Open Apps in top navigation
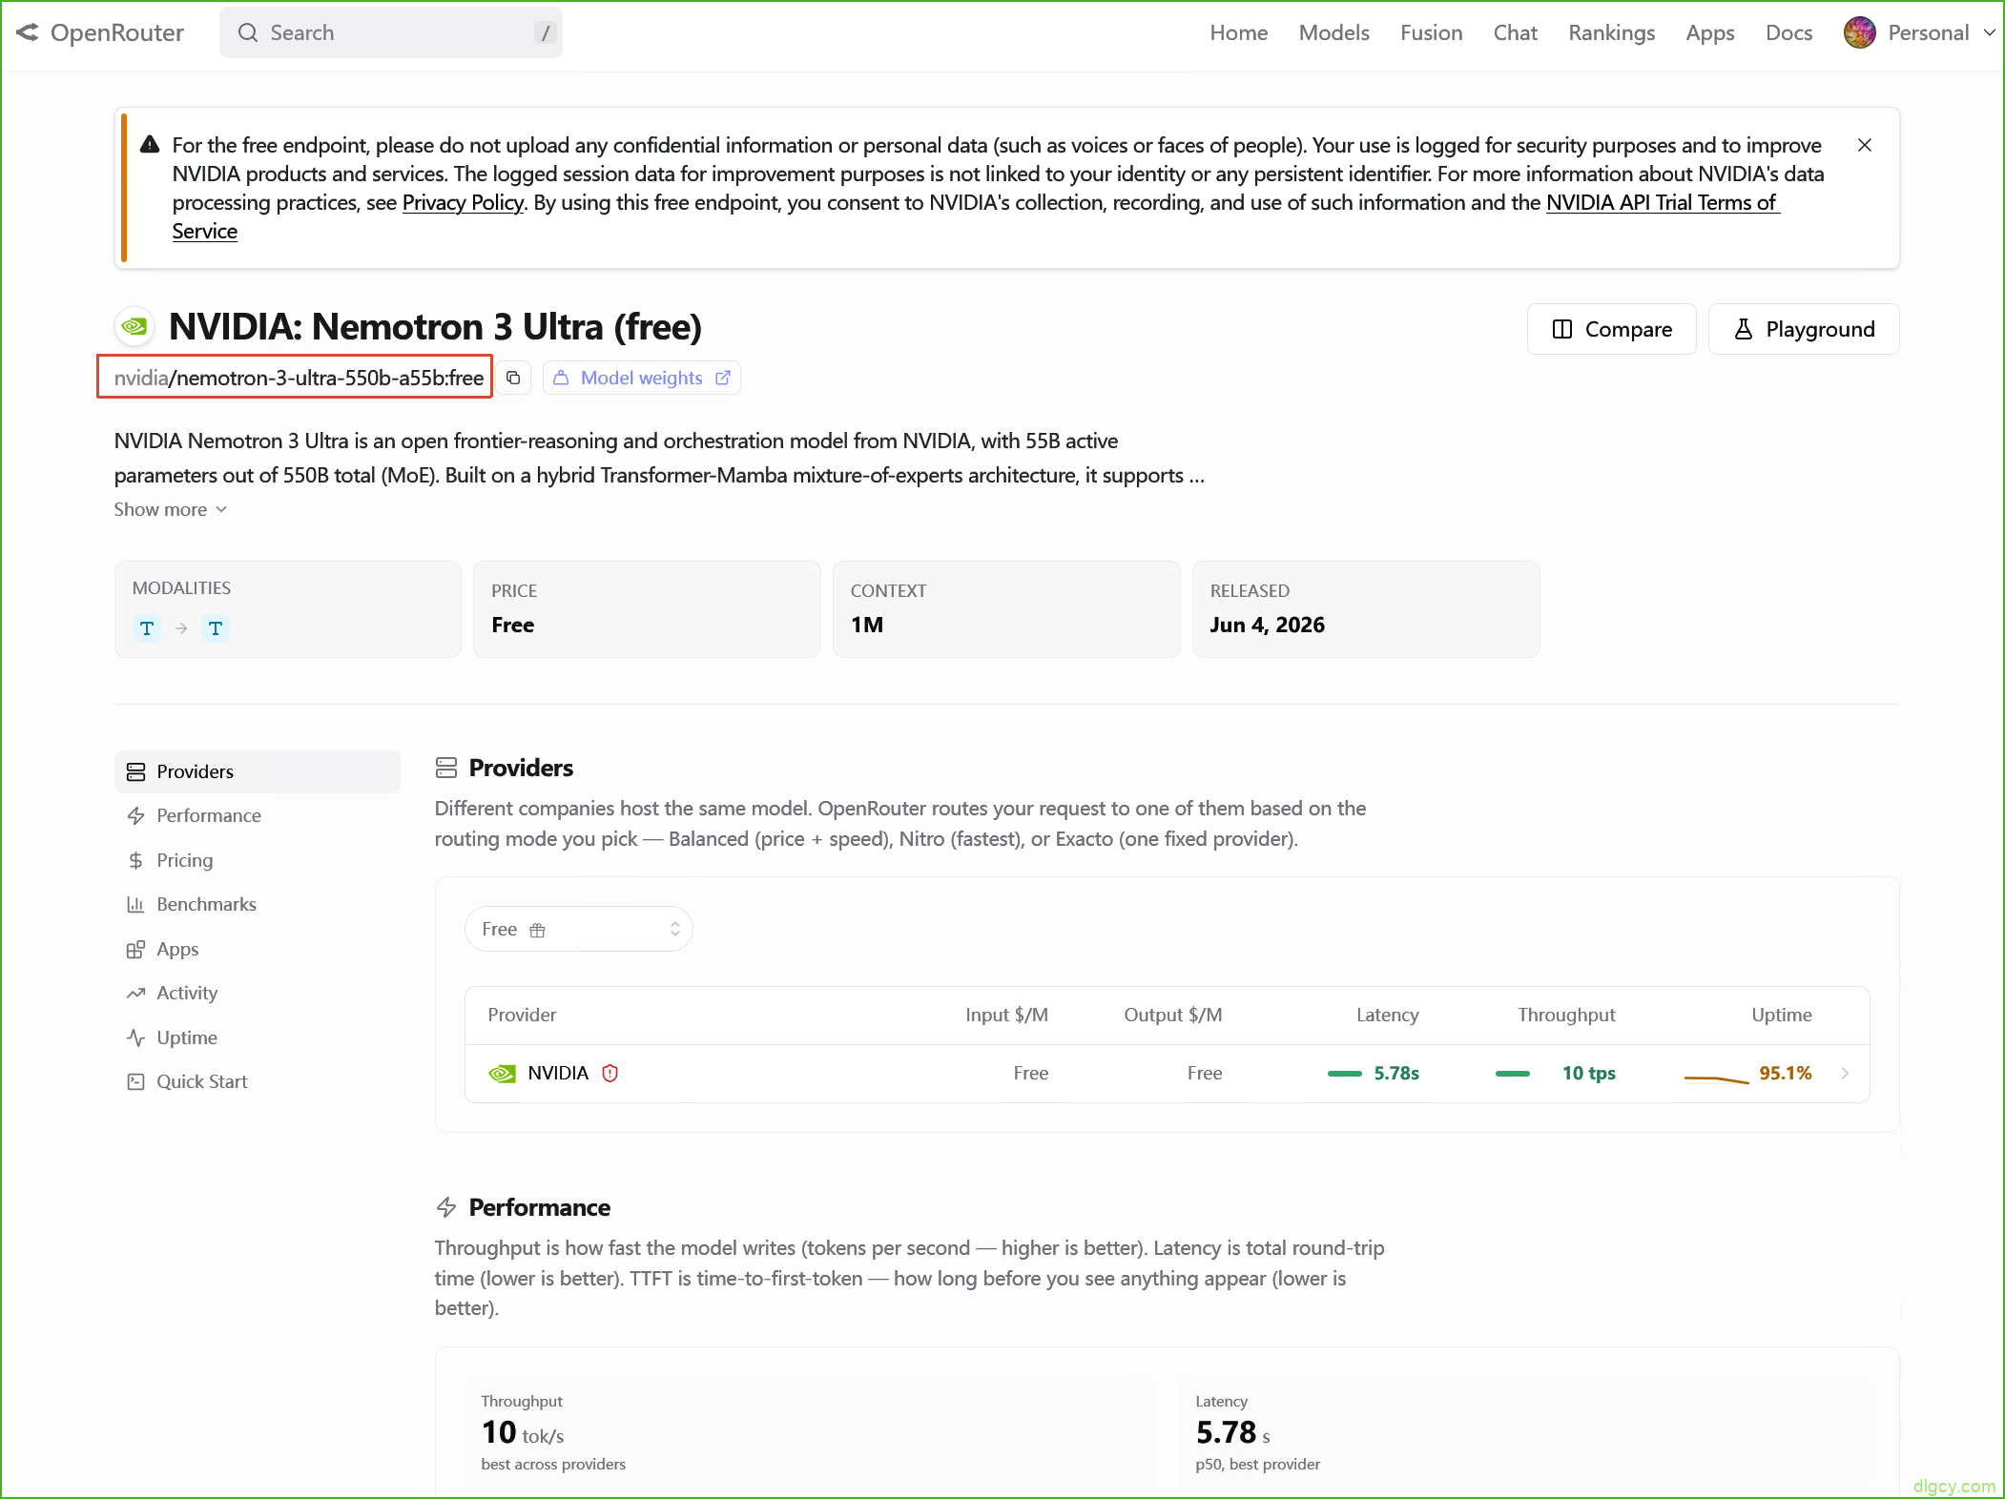This screenshot has height=1499, width=2005. click(x=1710, y=33)
